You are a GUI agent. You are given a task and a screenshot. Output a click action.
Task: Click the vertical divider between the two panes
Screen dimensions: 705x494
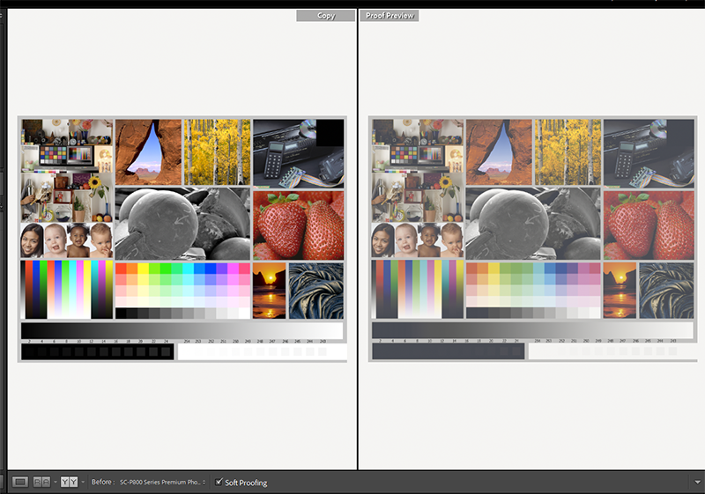pyautogui.click(x=358, y=238)
